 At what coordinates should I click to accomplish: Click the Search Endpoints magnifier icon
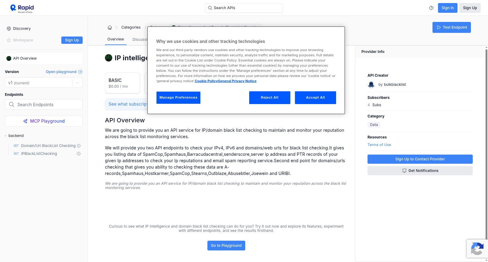coord(12,104)
